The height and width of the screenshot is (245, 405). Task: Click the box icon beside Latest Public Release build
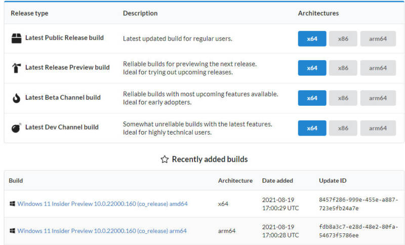click(17, 38)
